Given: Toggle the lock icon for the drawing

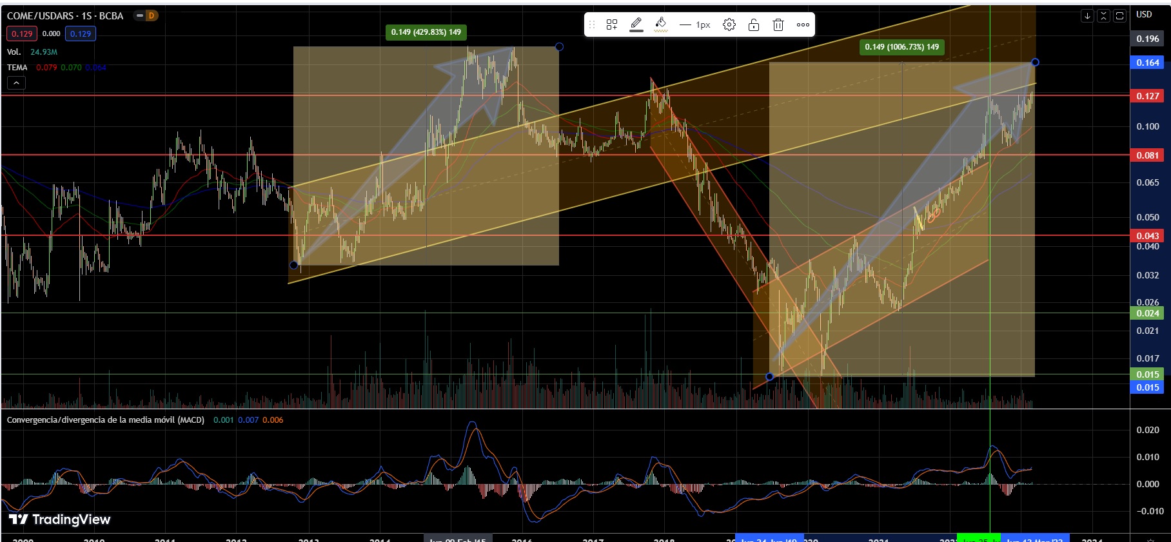Looking at the screenshot, I should point(754,24).
